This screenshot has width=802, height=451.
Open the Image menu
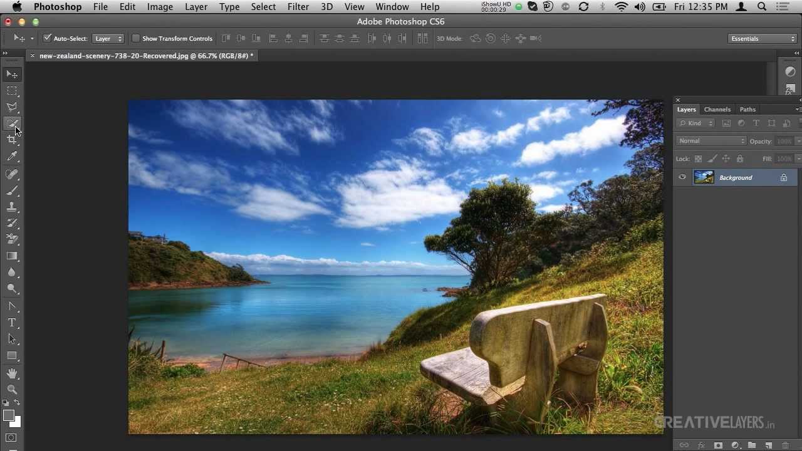[160, 7]
